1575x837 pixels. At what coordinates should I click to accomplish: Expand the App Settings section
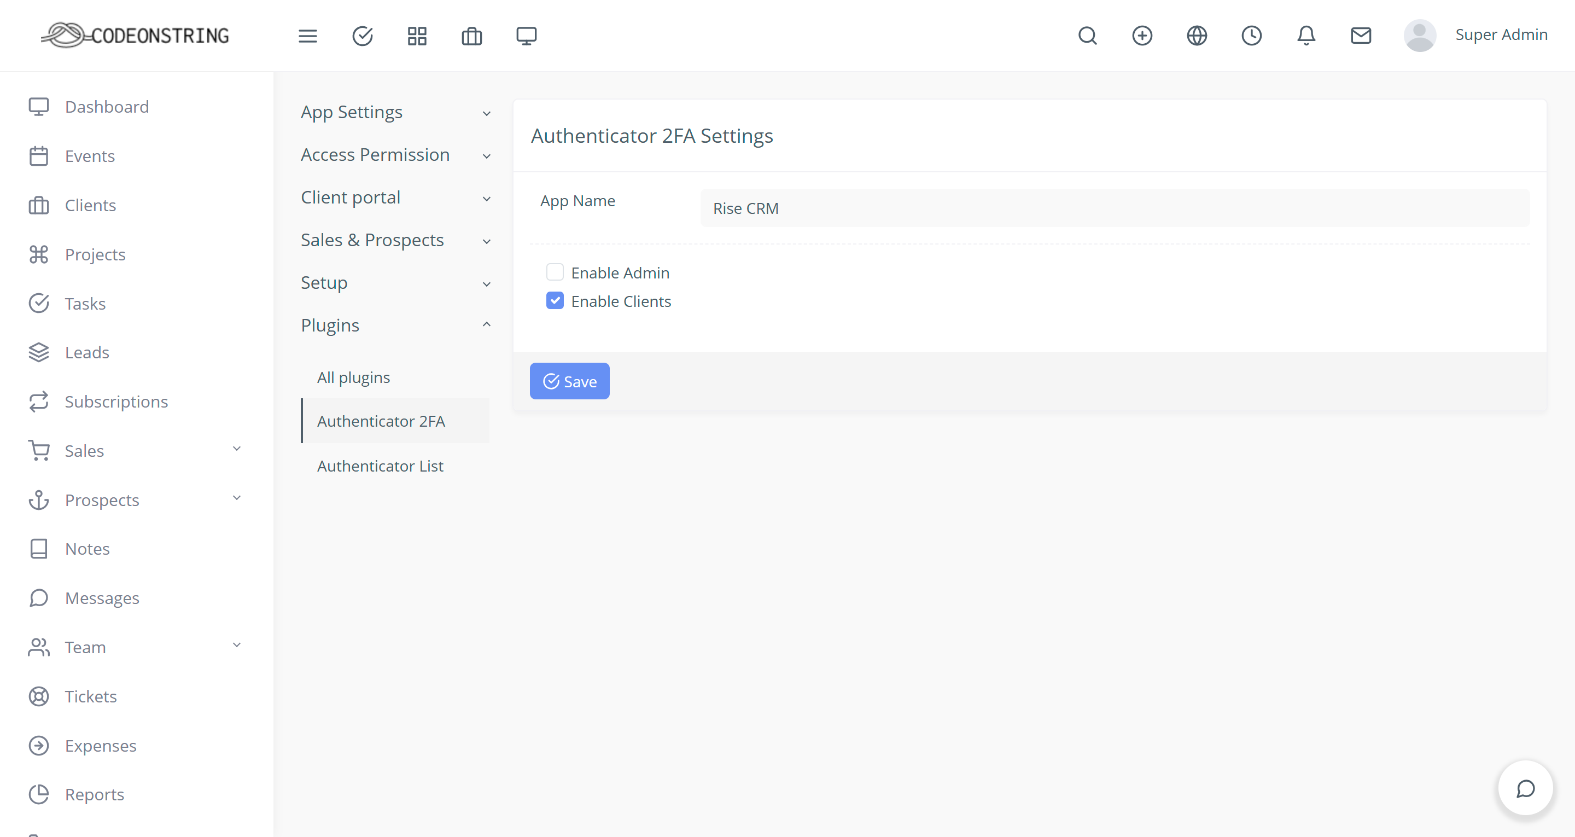point(395,113)
